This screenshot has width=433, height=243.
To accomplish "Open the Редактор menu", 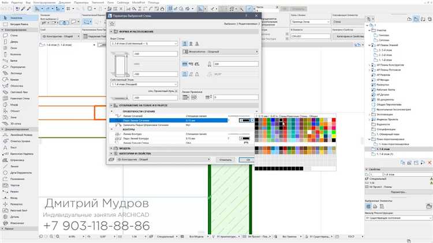I will tap(17, 2).
